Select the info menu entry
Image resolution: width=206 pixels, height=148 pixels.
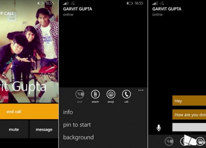coord(68,112)
